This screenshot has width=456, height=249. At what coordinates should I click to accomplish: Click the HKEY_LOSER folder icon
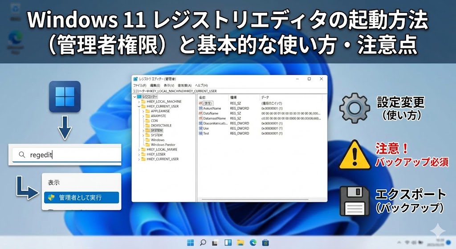pyautogui.click(x=143, y=154)
